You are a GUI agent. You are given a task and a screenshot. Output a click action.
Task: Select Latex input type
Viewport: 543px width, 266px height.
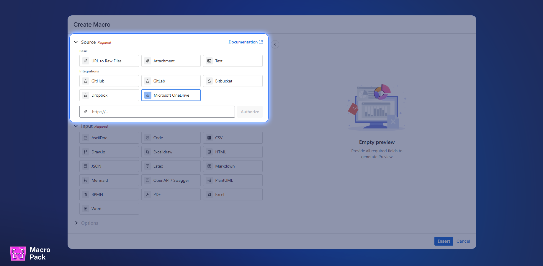(x=171, y=166)
